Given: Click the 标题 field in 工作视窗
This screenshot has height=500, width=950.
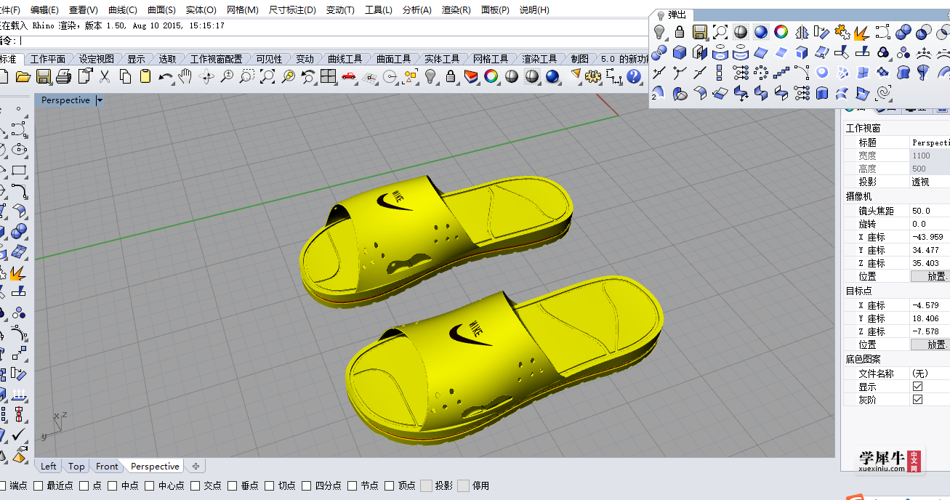Looking at the screenshot, I should (x=930, y=142).
